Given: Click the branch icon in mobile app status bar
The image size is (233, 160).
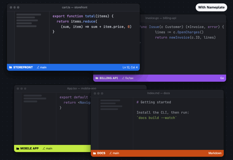Looking at the screenshot, I should [x=44, y=148].
